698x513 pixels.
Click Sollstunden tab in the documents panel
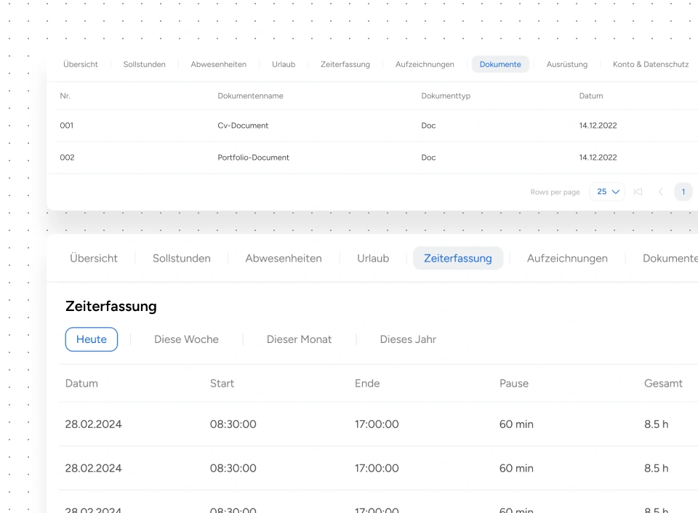point(144,65)
